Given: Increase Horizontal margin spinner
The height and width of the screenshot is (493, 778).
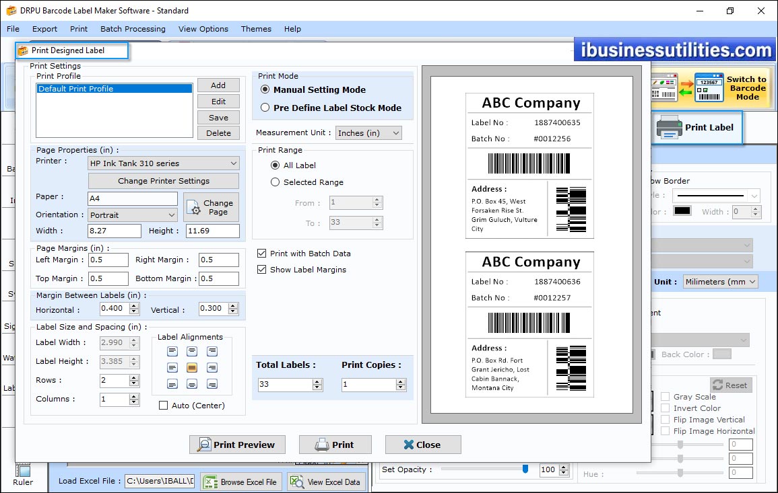Looking at the screenshot, I should [x=134, y=306].
